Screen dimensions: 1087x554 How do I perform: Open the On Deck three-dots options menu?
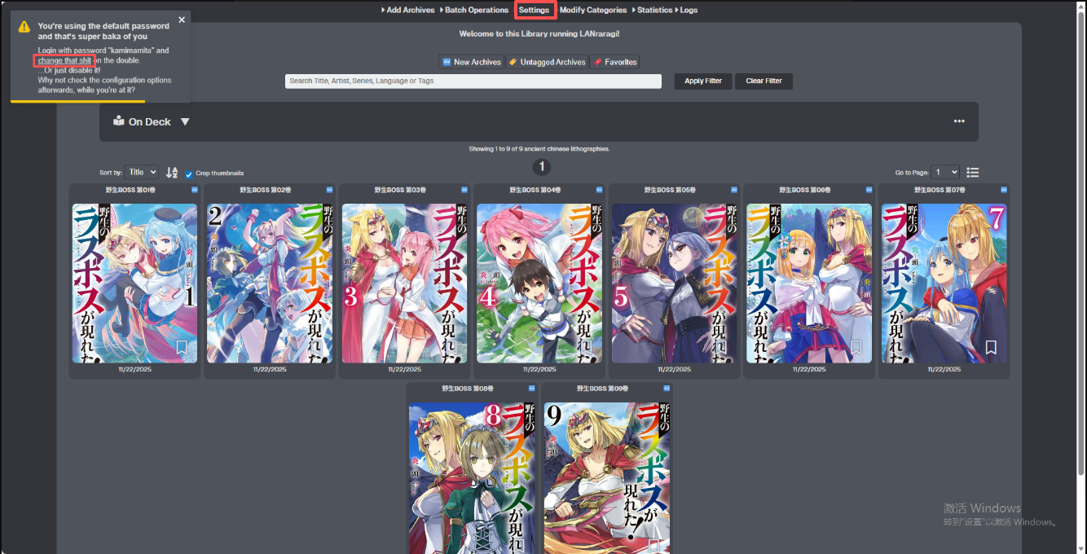(x=959, y=121)
